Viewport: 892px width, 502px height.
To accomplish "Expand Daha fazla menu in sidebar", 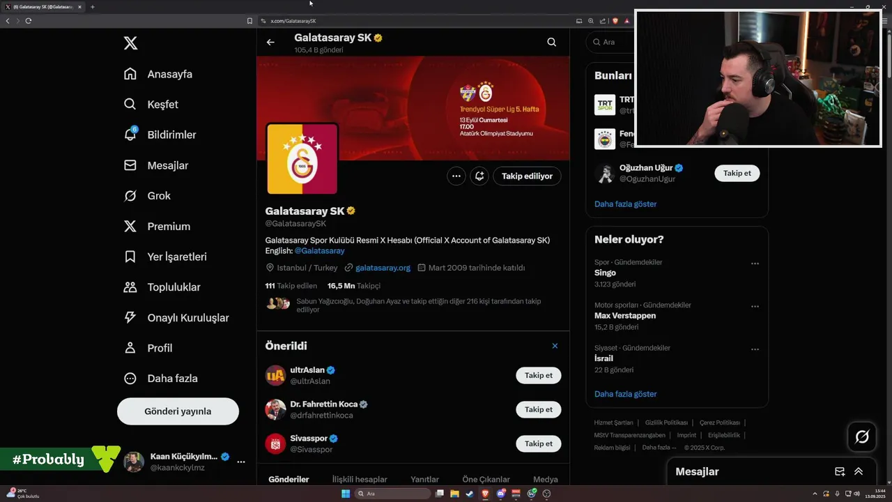I will 161,379.
